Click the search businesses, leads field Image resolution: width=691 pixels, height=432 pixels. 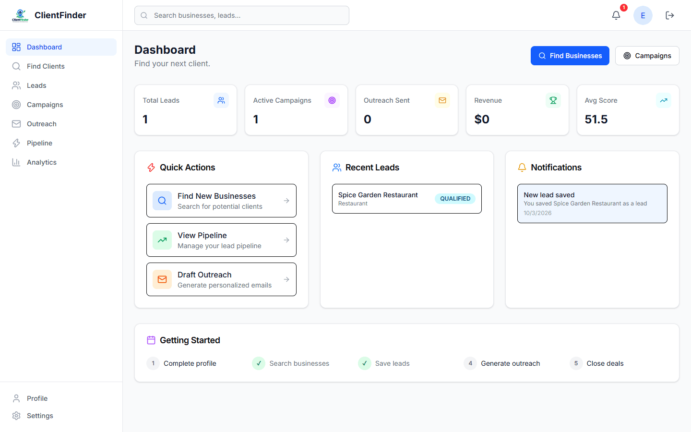point(242,15)
